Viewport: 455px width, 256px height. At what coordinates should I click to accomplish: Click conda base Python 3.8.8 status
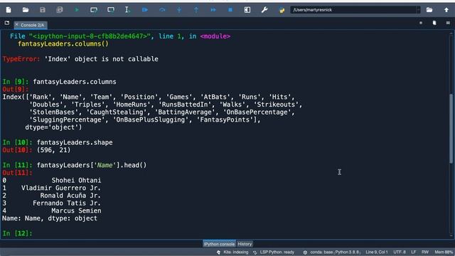pos(332,252)
